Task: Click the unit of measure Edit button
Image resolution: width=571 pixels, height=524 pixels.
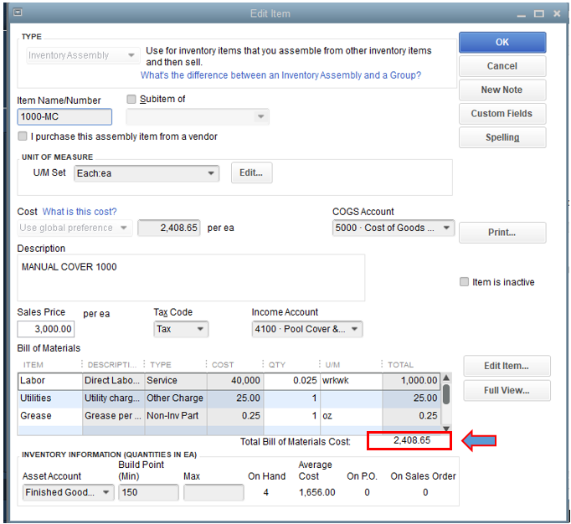Action: [251, 173]
